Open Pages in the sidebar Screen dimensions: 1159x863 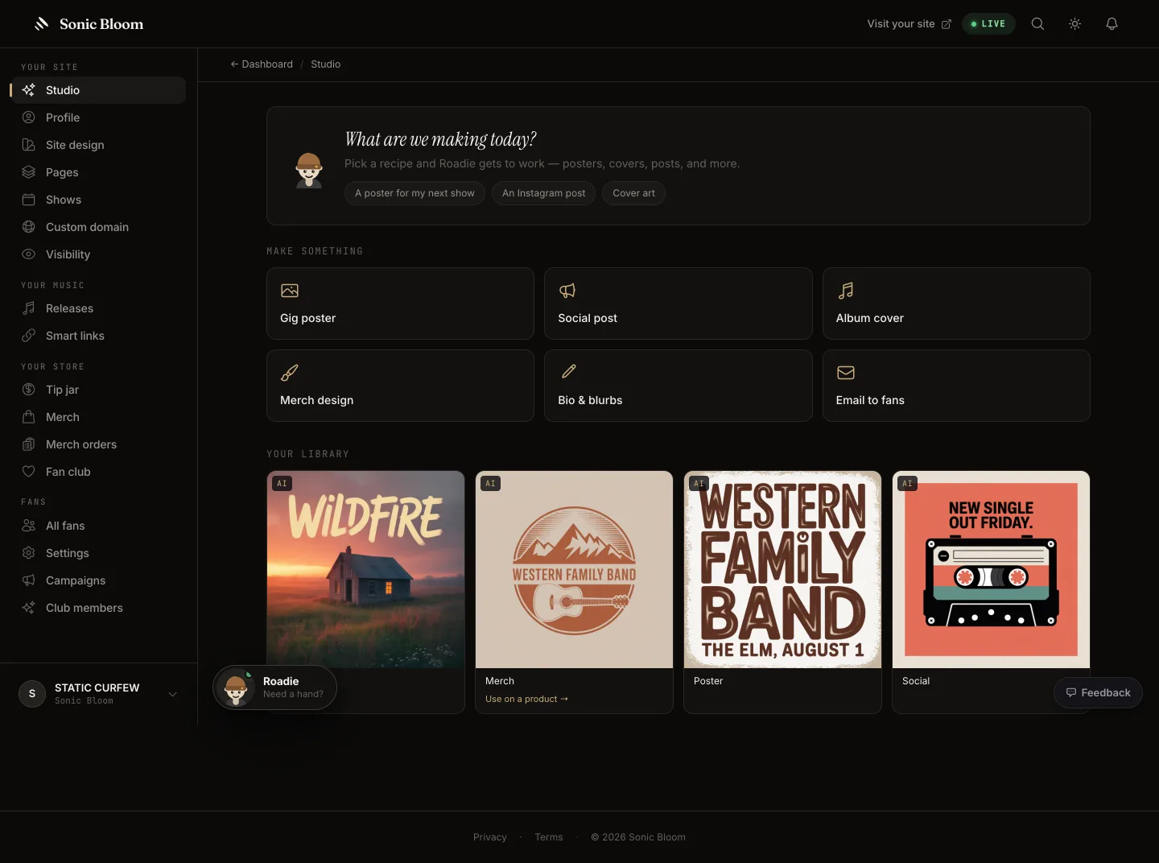[98, 172]
